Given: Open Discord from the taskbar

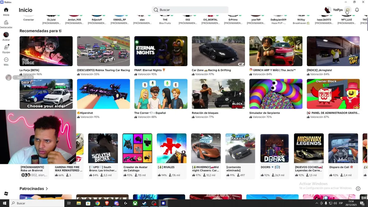Looking at the screenshot, I should 116,203.
